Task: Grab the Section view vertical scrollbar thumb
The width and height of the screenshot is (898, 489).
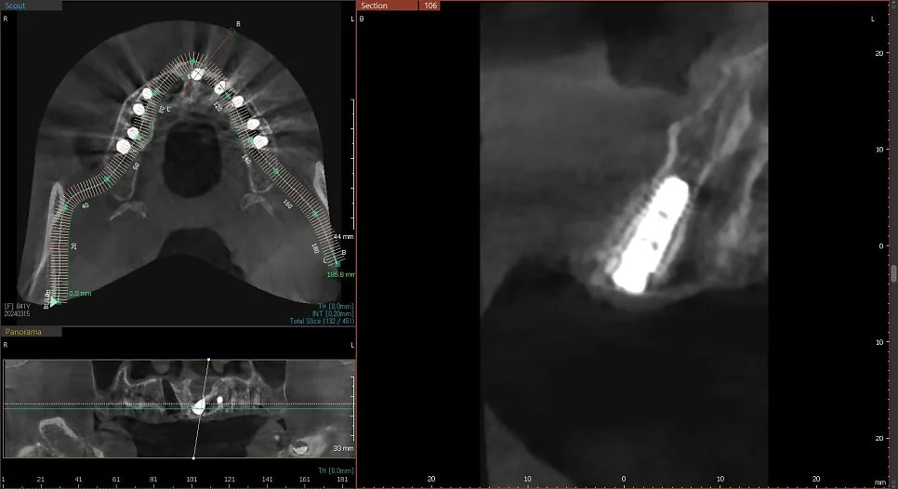Action: click(x=893, y=272)
